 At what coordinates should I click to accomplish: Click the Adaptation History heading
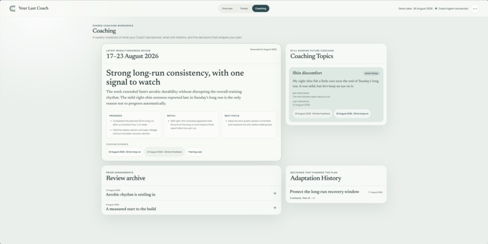pyautogui.click(x=315, y=179)
